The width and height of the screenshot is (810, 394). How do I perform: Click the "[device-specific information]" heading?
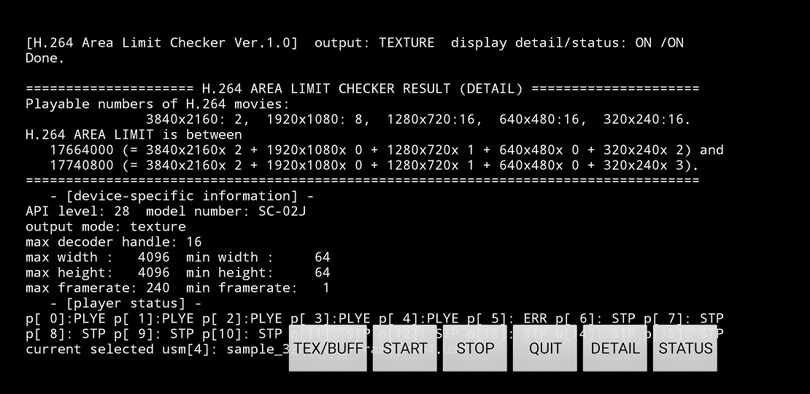pyautogui.click(x=182, y=196)
